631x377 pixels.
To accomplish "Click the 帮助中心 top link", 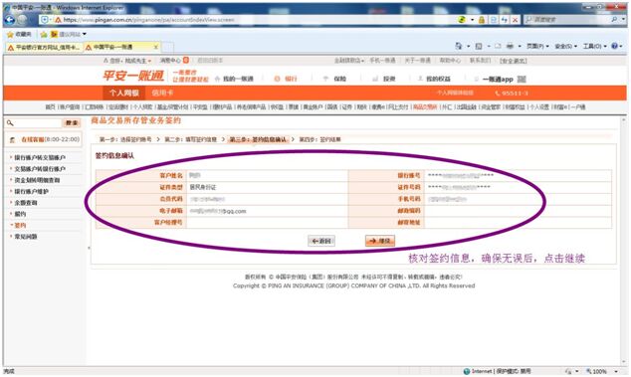I will click(x=450, y=61).
